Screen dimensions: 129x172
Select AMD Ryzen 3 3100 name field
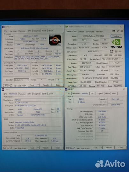(31, 36)
